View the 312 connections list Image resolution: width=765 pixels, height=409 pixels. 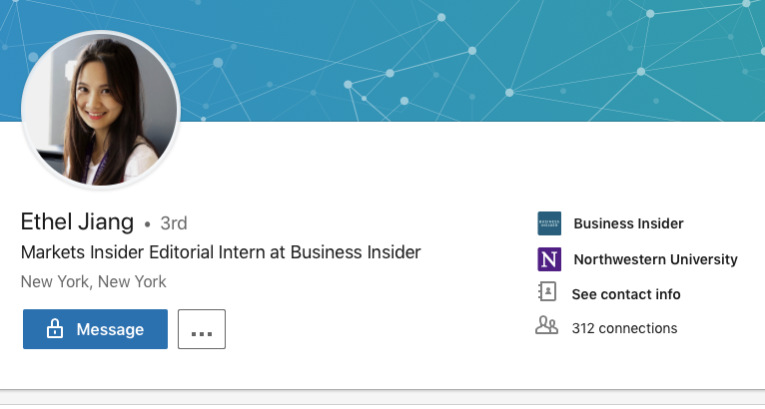[624, 328]
